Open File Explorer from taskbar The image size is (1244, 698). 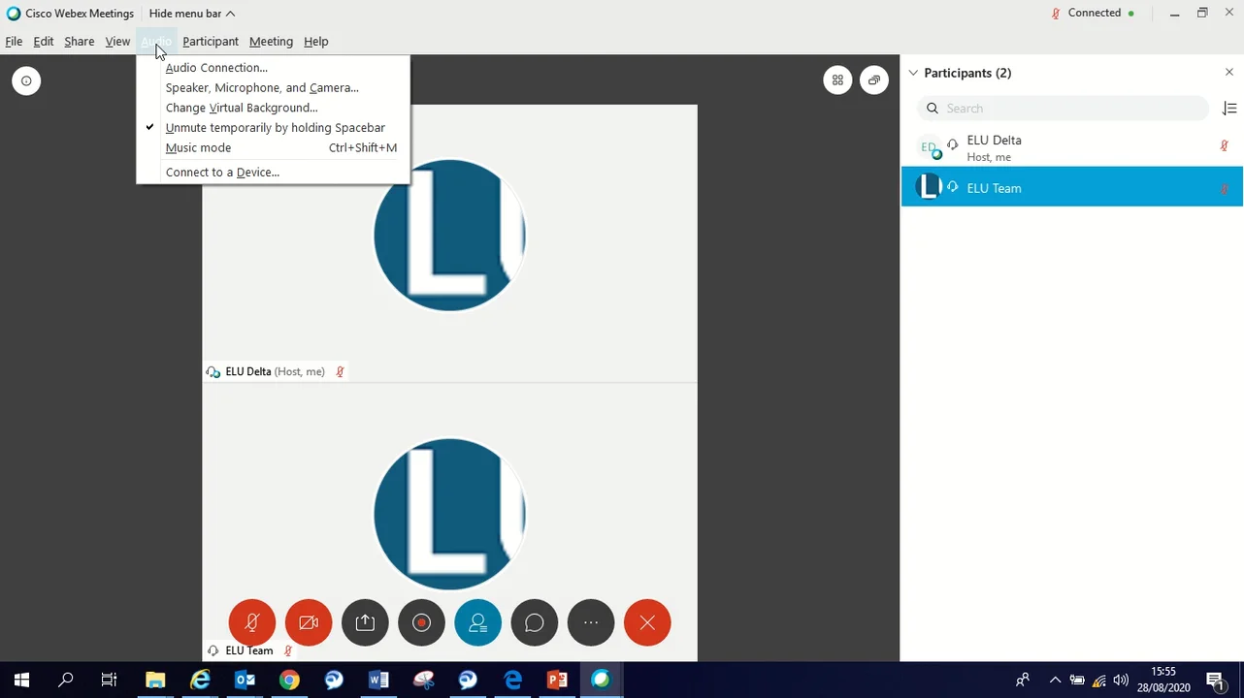(155, 680)
